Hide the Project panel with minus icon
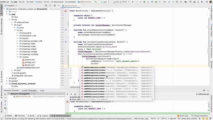213x120 pixels. pos(59,6)
